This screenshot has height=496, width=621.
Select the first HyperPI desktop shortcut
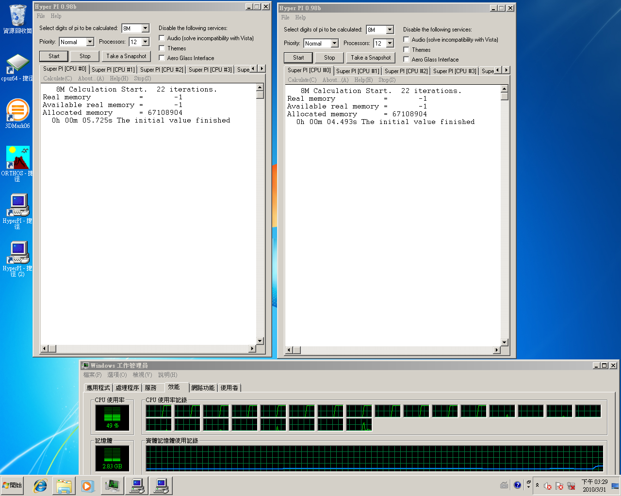17,211
